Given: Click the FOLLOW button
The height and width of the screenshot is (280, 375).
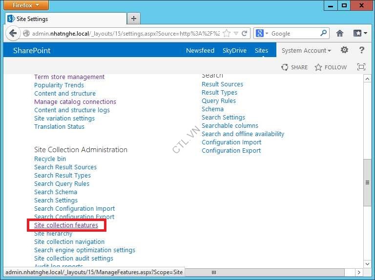Looking at the screenshot, I should tap(331, 67).
